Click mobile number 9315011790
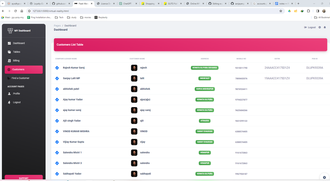Viewport: 330px width, 181px height. (x=241, y=68)
